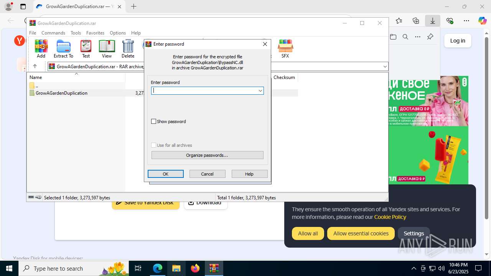Viewport: 491px width, 276px height.
Task: Click the Organize passwords button
Action: point(207,155)
